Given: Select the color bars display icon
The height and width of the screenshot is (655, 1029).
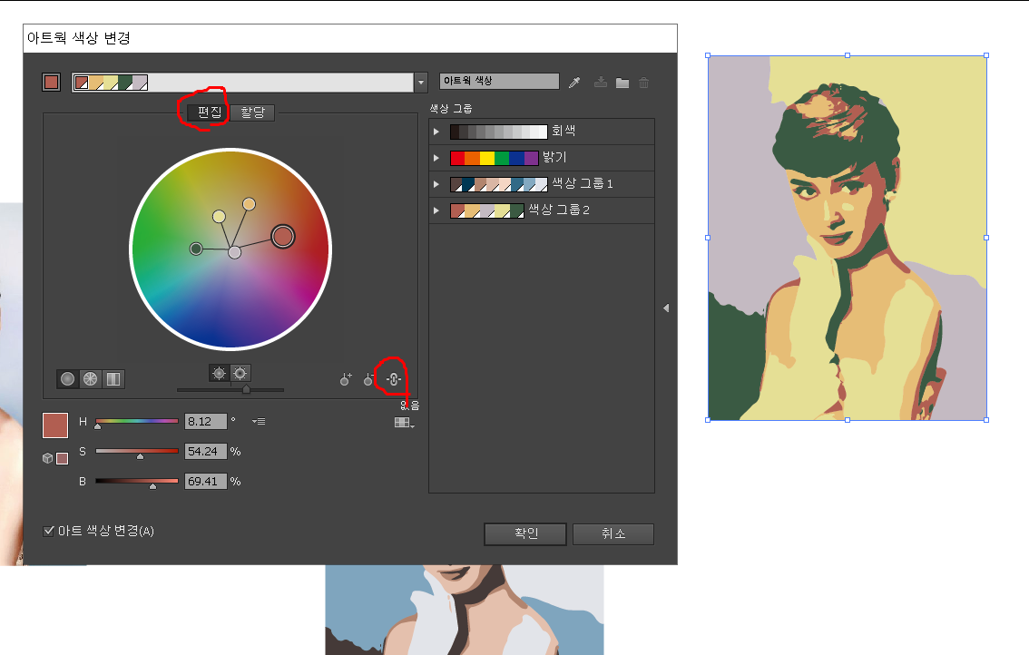Looking at the screenshot, I should (x=113, y=378).
